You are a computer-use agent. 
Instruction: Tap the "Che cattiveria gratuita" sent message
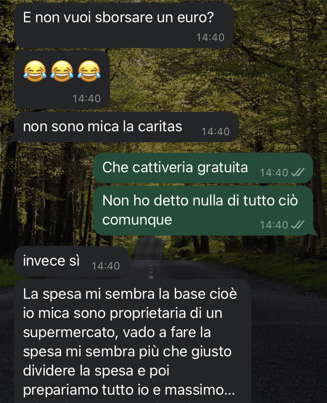203,168
